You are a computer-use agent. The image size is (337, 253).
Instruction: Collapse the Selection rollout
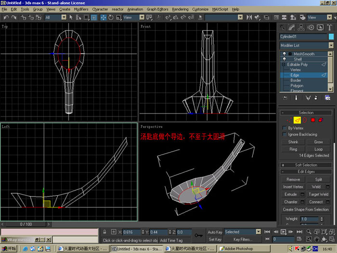pyautogui.click(x=306, y=113)
